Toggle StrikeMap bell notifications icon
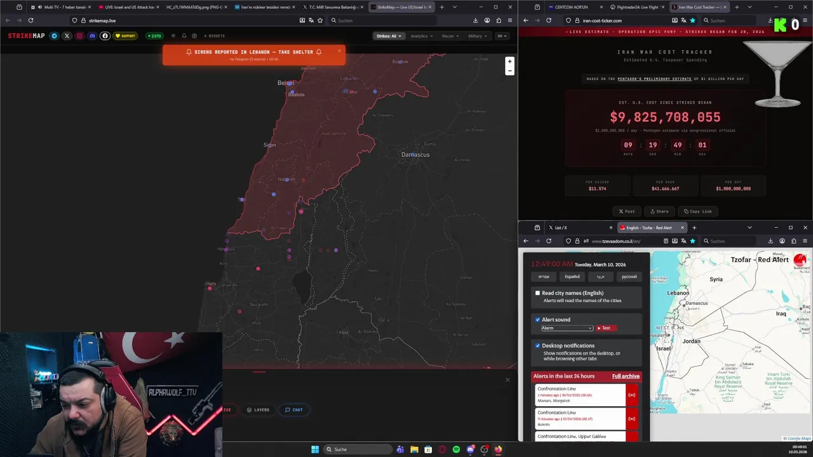The image size is (813, 457). pyautogui.click(x=184, y=36)
